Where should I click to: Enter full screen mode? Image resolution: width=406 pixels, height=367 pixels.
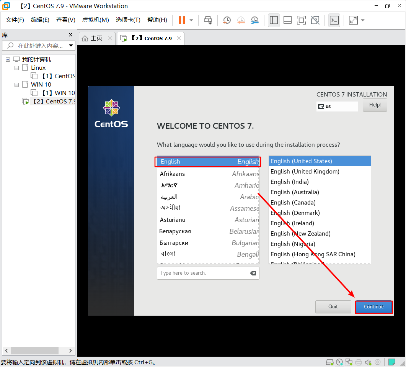301,20
